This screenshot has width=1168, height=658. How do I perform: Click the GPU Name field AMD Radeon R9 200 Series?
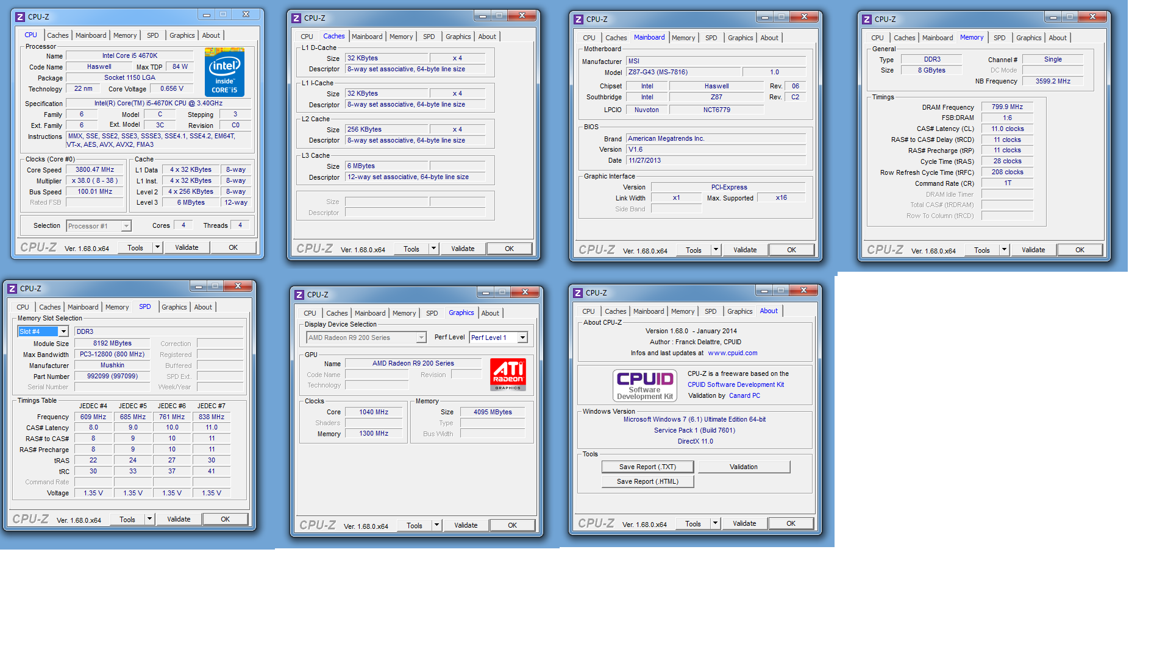413,364
